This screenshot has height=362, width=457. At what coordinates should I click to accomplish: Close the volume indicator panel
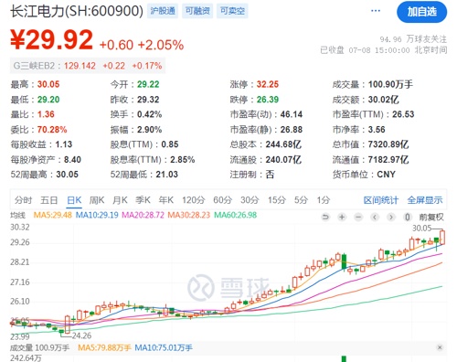[440, 347]
